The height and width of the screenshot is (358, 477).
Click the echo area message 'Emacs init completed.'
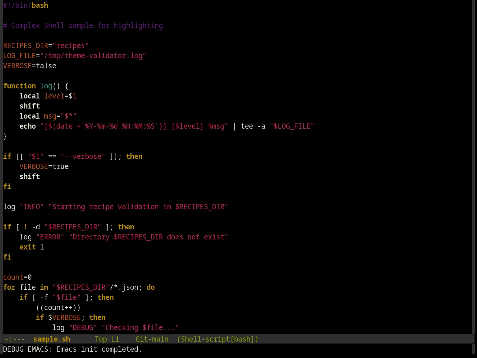pos(99,349)
